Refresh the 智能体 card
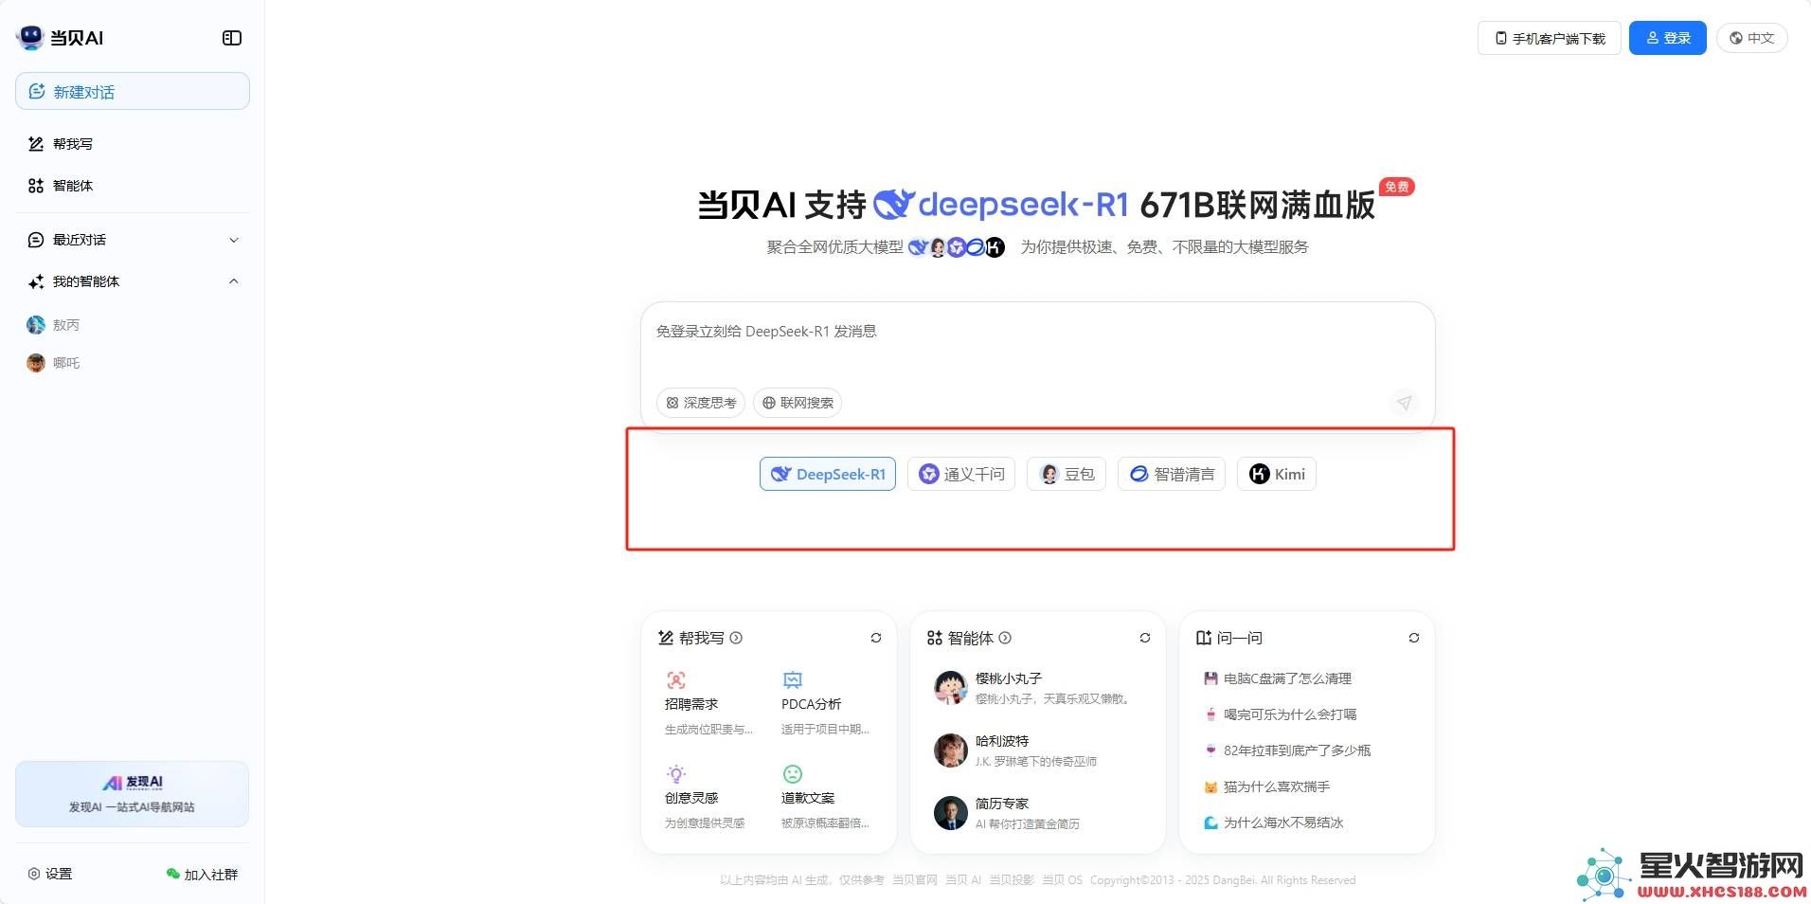The image size is (1811, 904). coord(1145,638)
